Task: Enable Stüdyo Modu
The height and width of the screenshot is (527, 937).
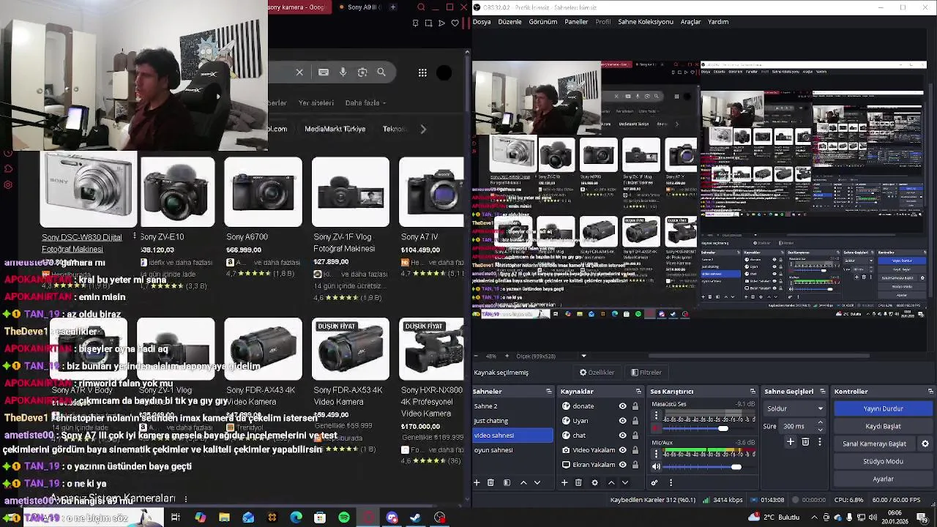Action: pos(883,461)
